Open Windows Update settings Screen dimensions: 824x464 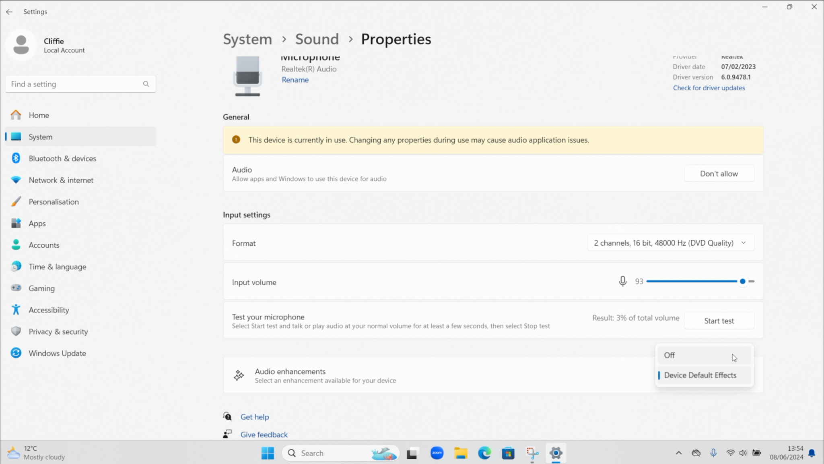tap(58, 353)
